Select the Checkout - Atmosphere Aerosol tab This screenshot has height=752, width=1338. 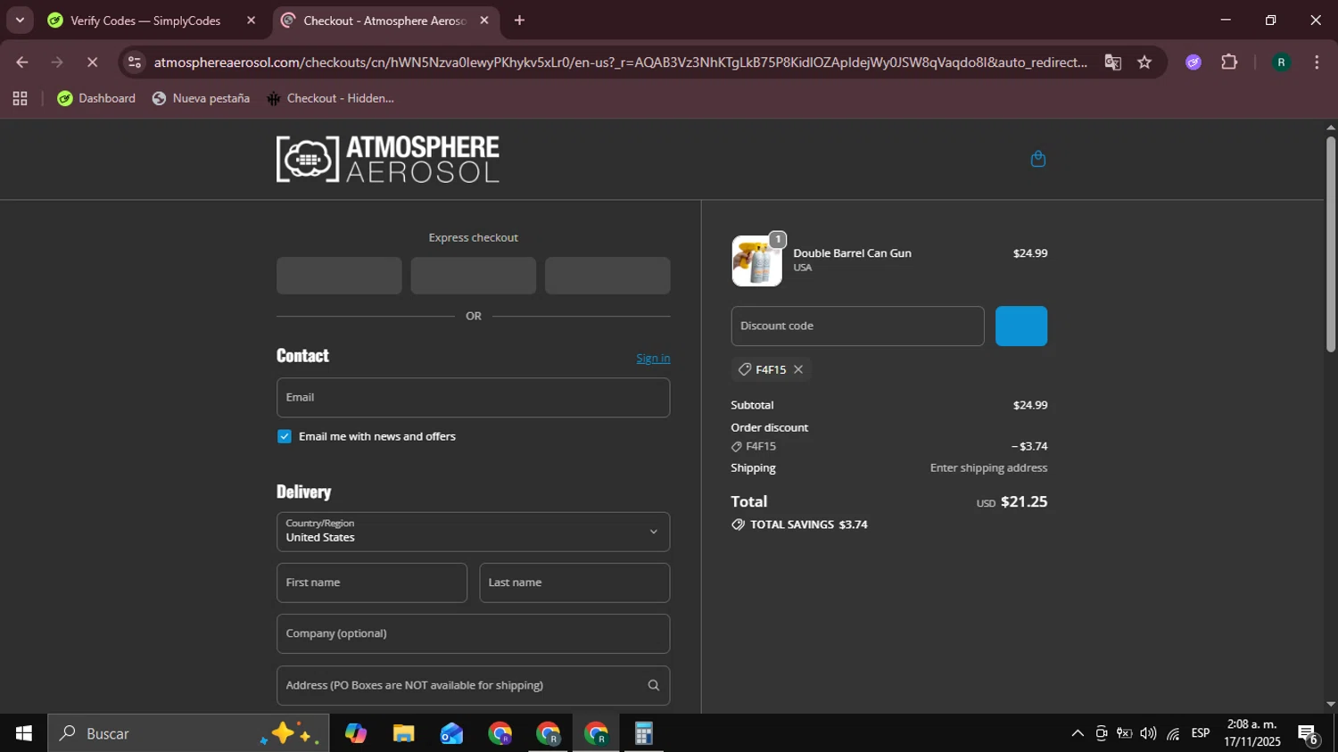[385, 21]
